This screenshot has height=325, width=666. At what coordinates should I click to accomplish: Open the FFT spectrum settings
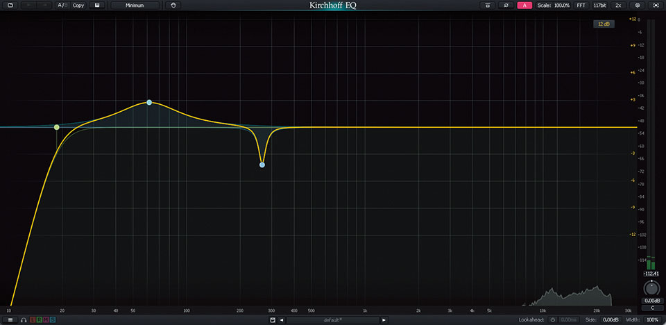(x=581, y=6)
